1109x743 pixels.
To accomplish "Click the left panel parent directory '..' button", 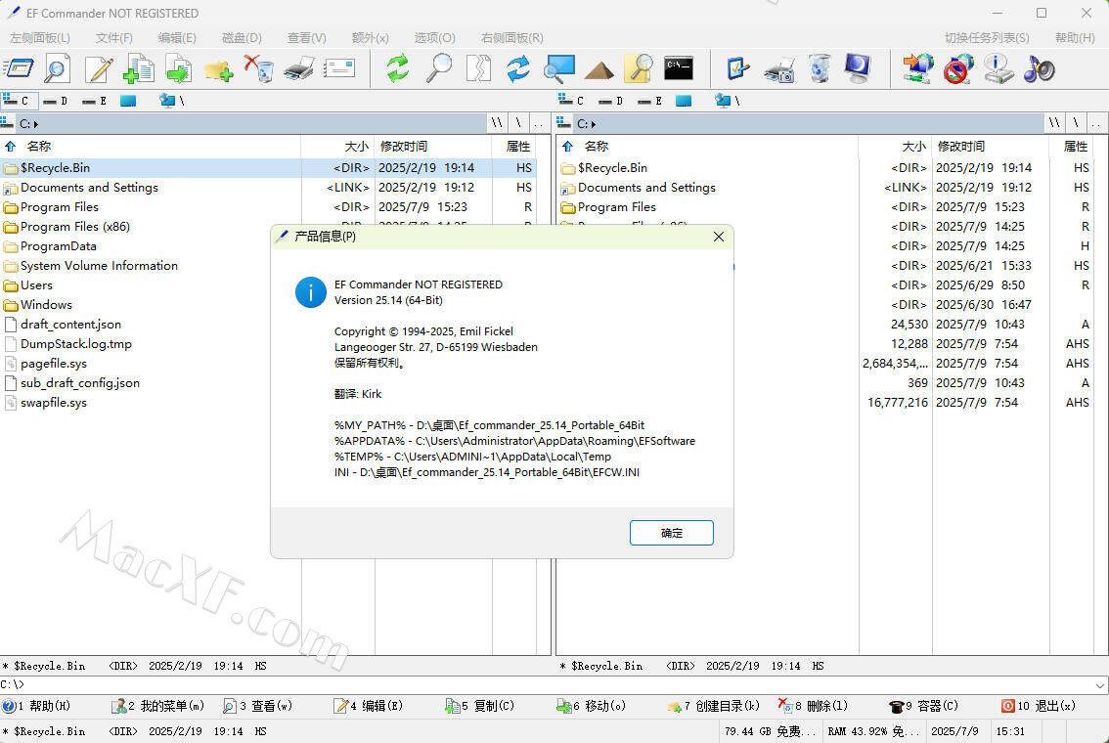I will (541, 123).
